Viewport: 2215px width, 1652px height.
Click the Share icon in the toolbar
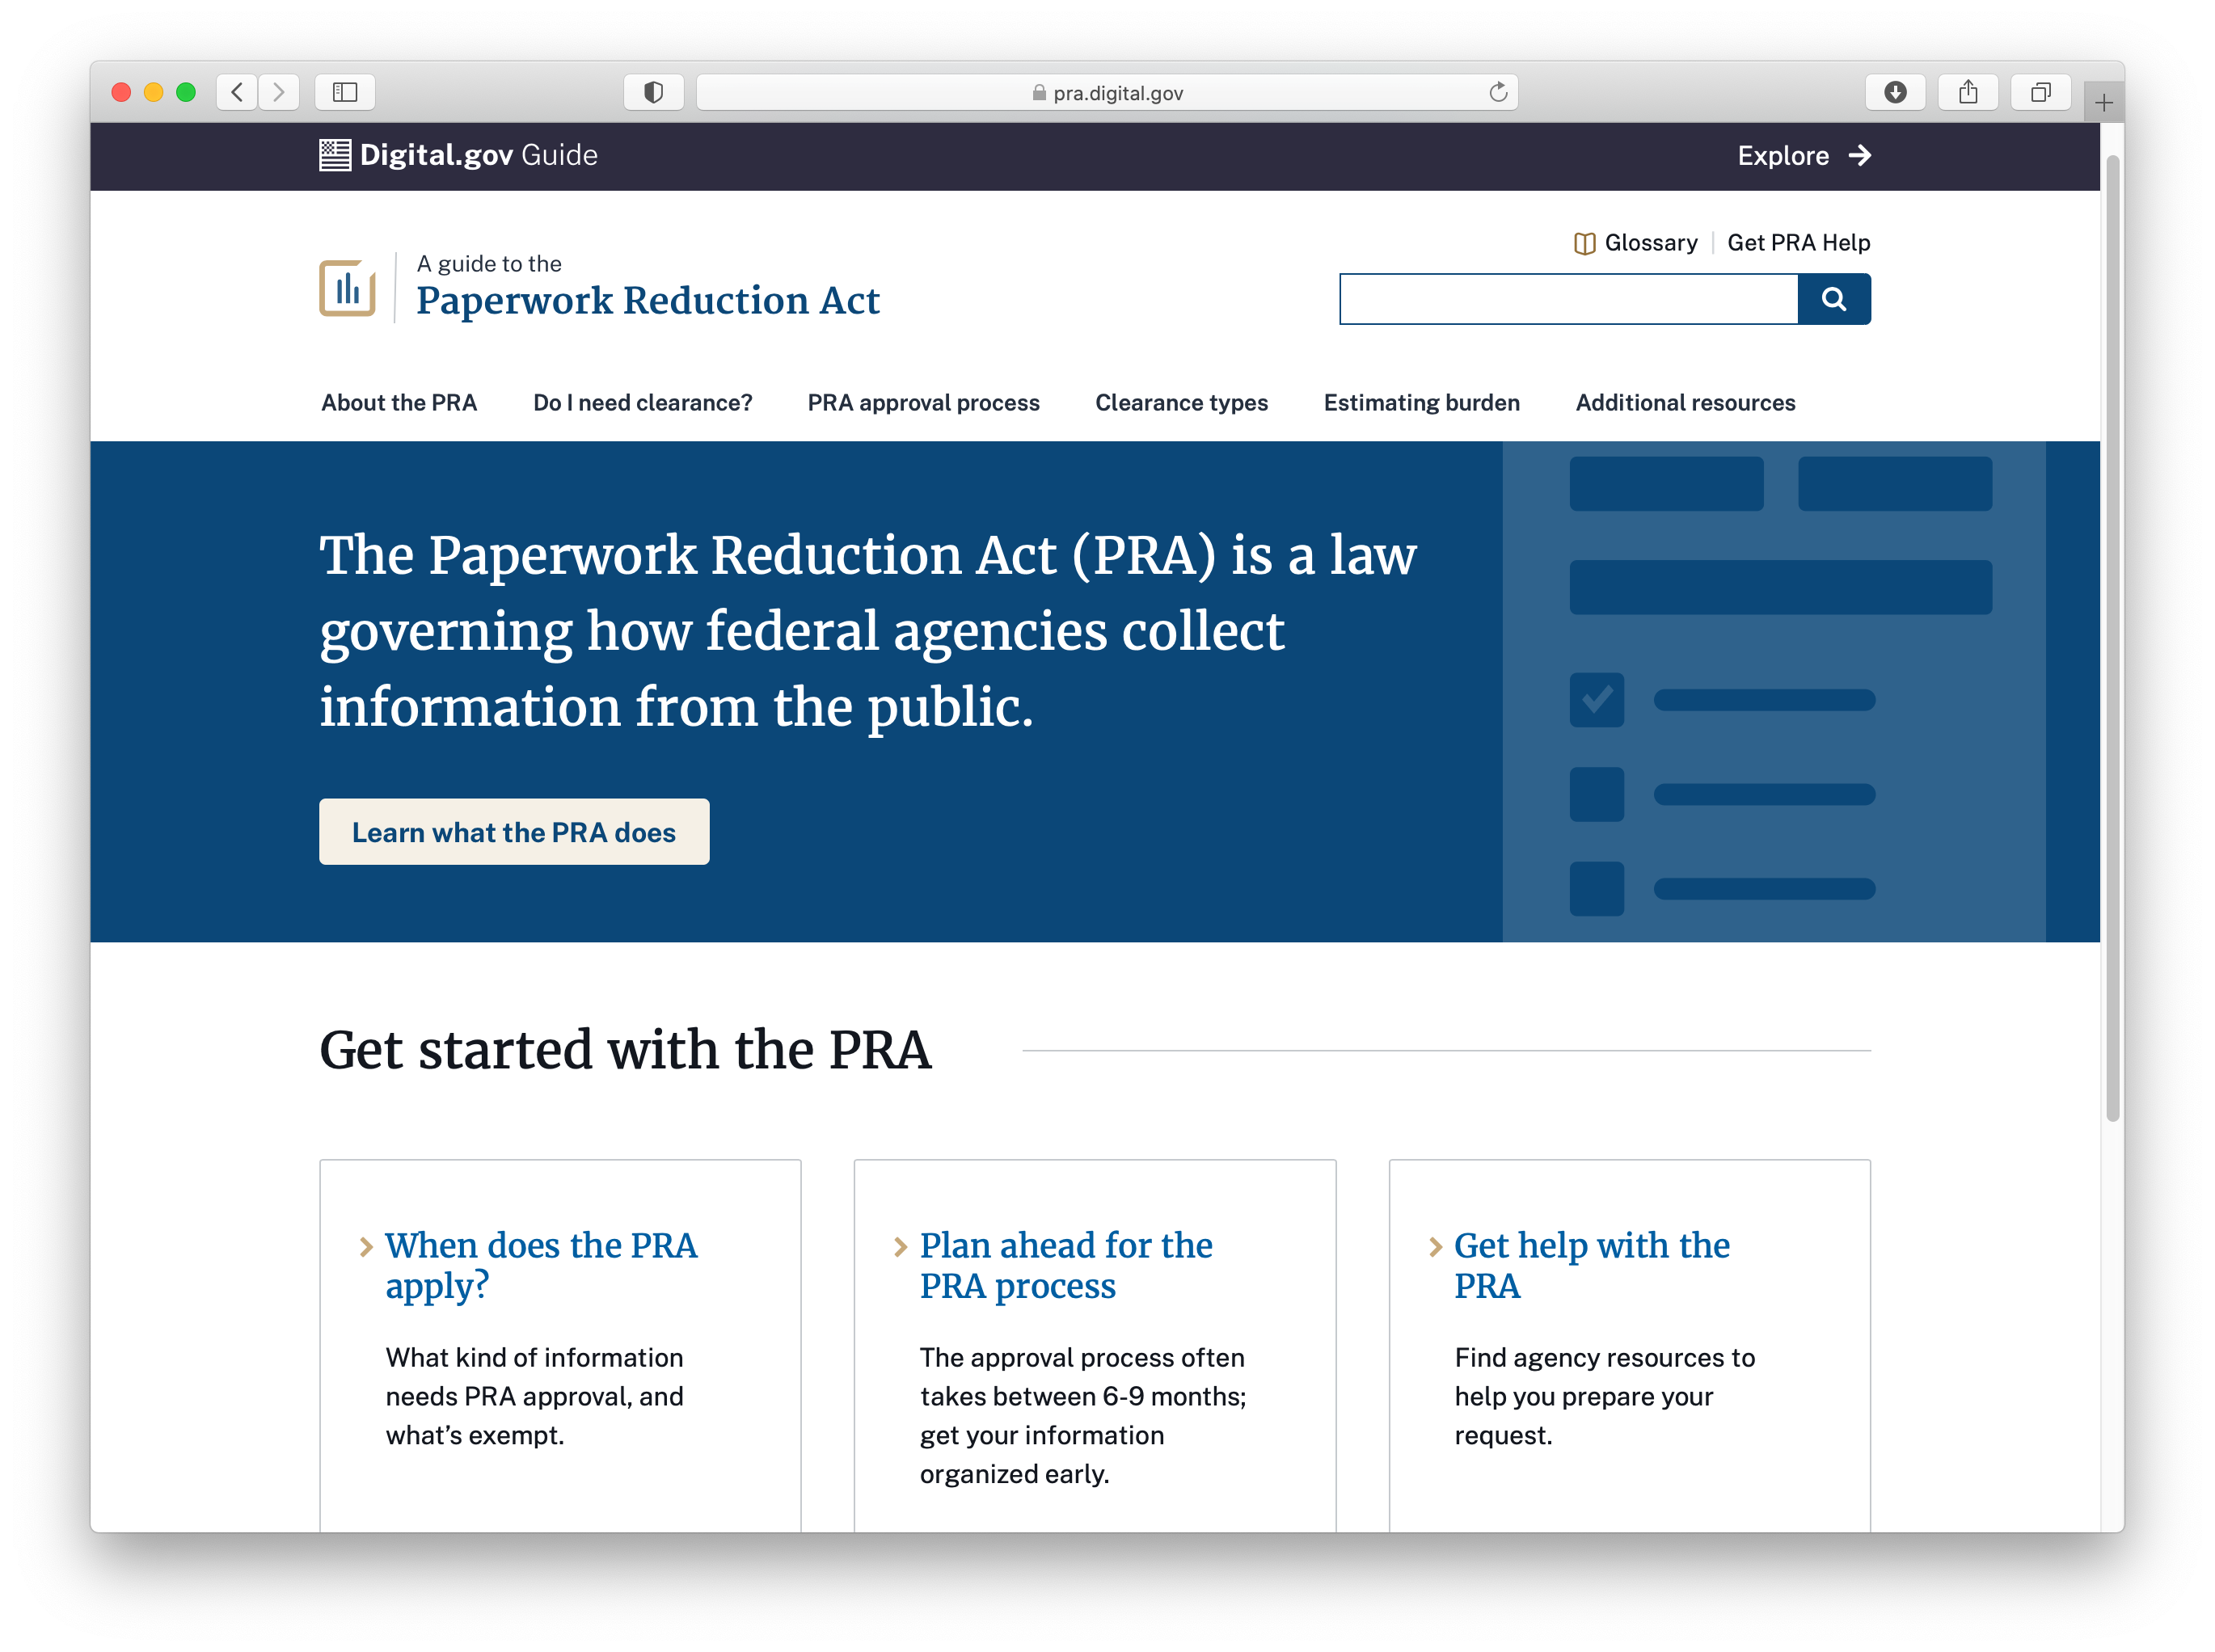pyautogui.click(x=1969, y=92)
